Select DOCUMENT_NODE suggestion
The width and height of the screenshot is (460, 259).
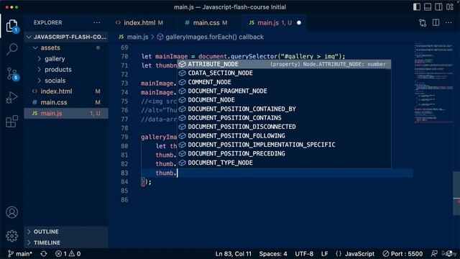tap(284, 100)
